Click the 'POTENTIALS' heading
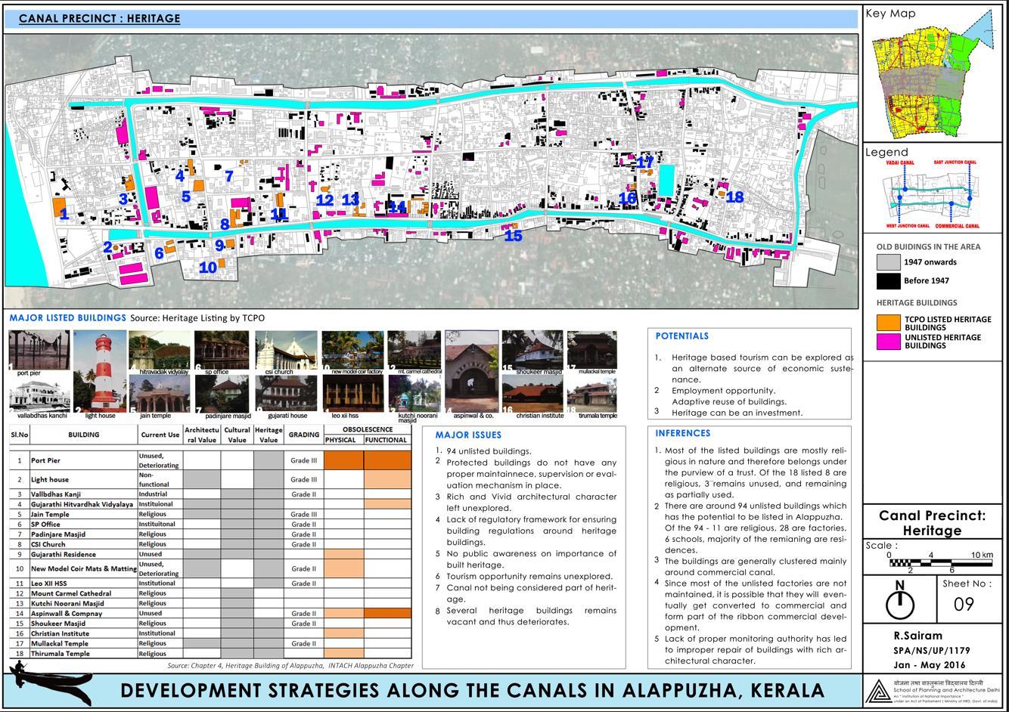 pos(682,336)
